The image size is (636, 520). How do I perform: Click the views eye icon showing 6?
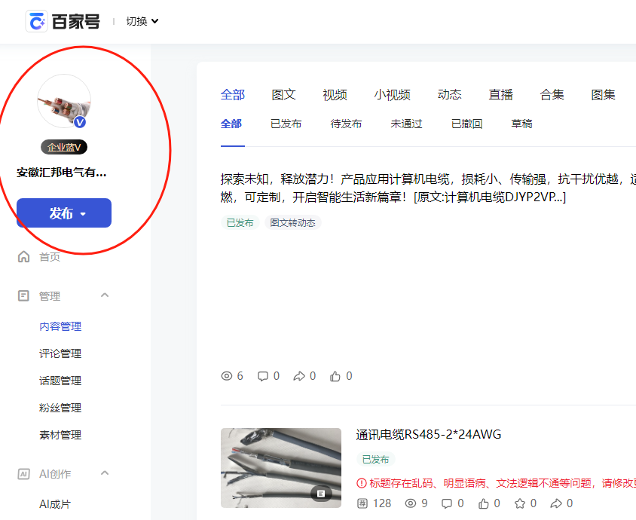(x=227, y=376)
